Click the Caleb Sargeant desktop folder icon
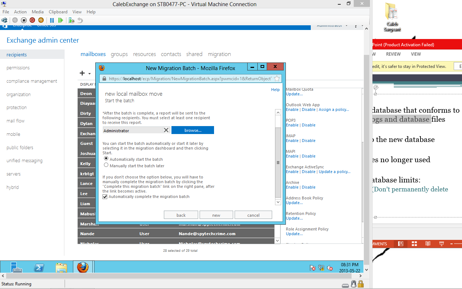This screenshot has width=462, height=289. tap(392, 17)
